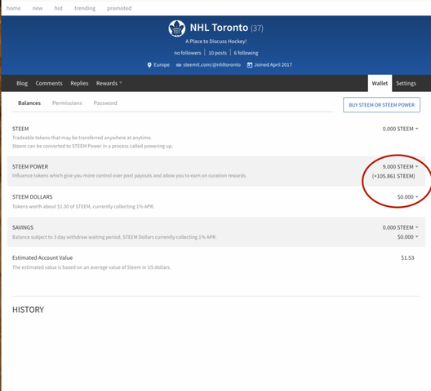Viewport: 431px width, 391px height.
Task: Open the Steem Dollars $0.000 dropdown
Action: click(x=407, y=197)
